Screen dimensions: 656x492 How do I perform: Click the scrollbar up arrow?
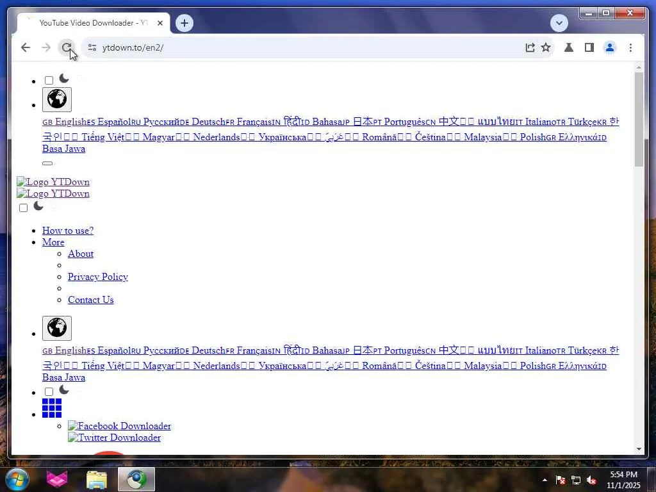[639, 67]
